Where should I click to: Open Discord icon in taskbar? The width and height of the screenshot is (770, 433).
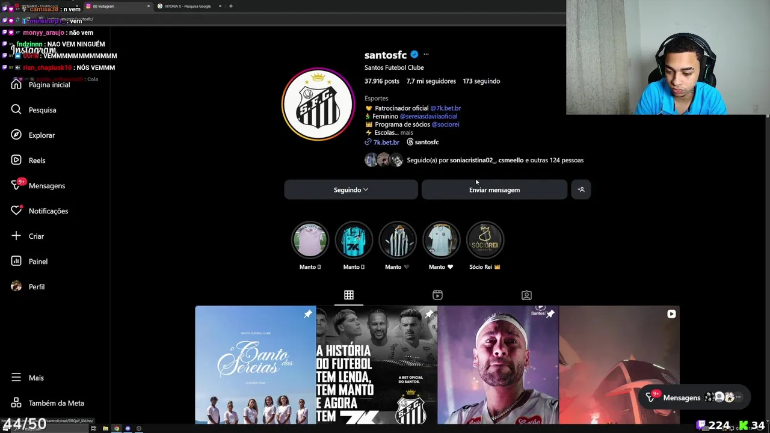coord(128,429)
